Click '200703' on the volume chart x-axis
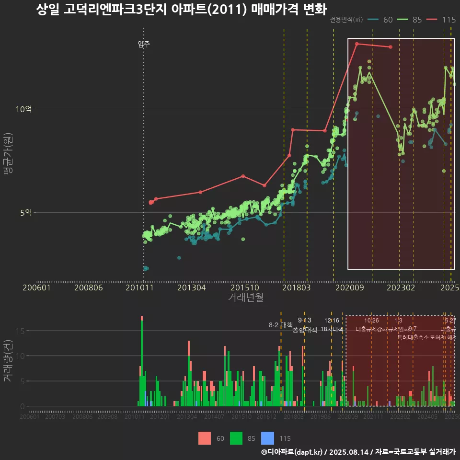The image size is (460, 460). [55, 416]
